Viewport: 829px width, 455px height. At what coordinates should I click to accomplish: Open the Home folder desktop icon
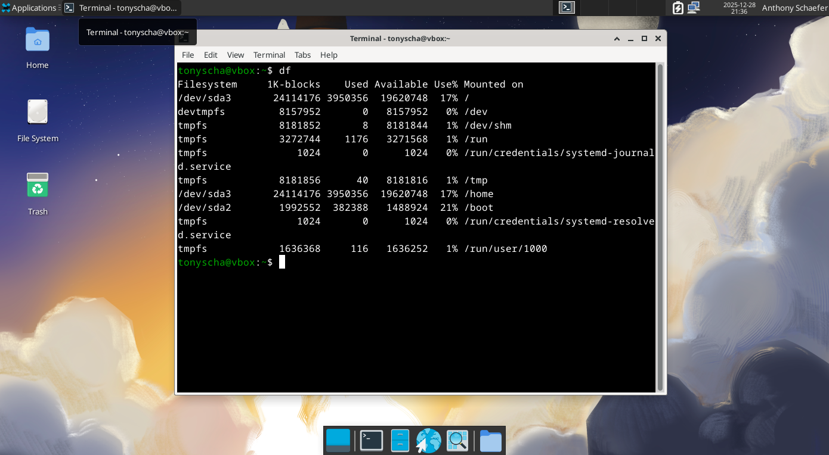click(37, 46)
